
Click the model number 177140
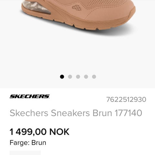pos(128,113)
